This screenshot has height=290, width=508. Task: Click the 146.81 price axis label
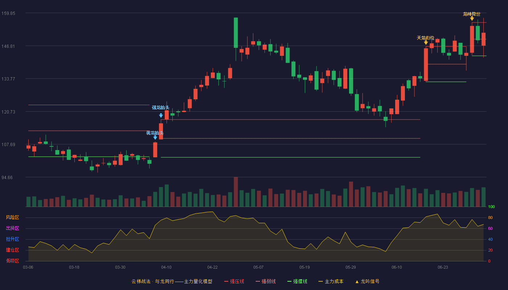pos(8,46)
